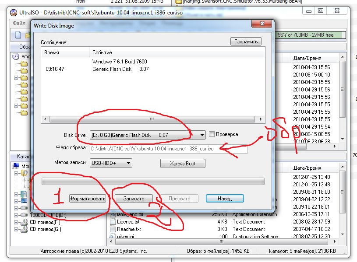
Task: Click the Форматировать button
Action: [x=88, y=199]
